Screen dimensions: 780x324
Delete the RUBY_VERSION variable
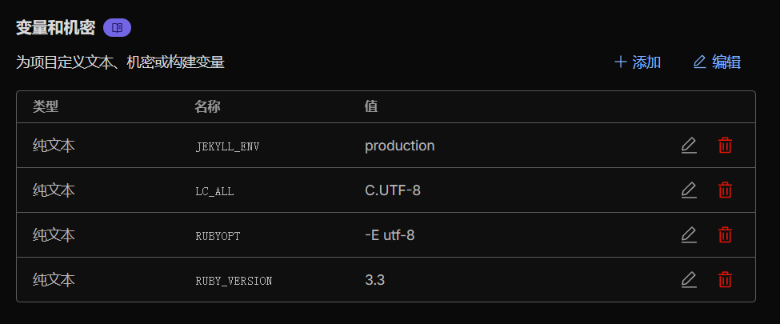(725, 280)
